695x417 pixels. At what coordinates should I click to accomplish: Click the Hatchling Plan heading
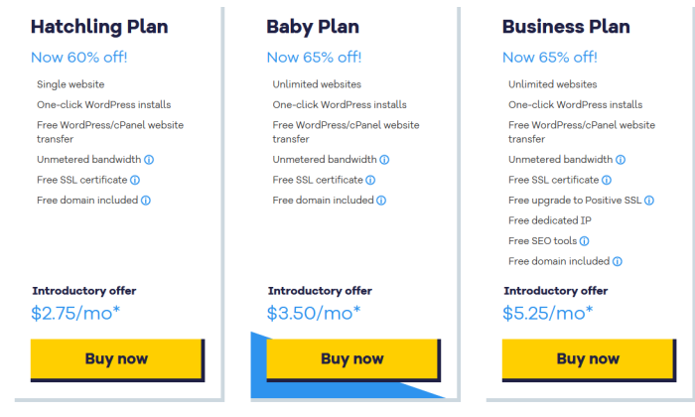tap(99, 27)
